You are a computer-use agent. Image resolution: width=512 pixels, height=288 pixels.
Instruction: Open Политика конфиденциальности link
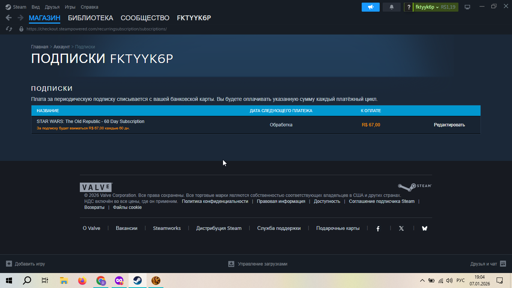pos(215,201)
